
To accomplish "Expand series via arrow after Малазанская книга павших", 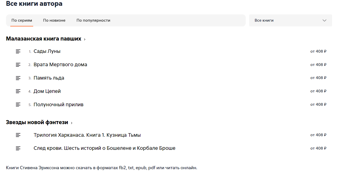I will point(85,39).
